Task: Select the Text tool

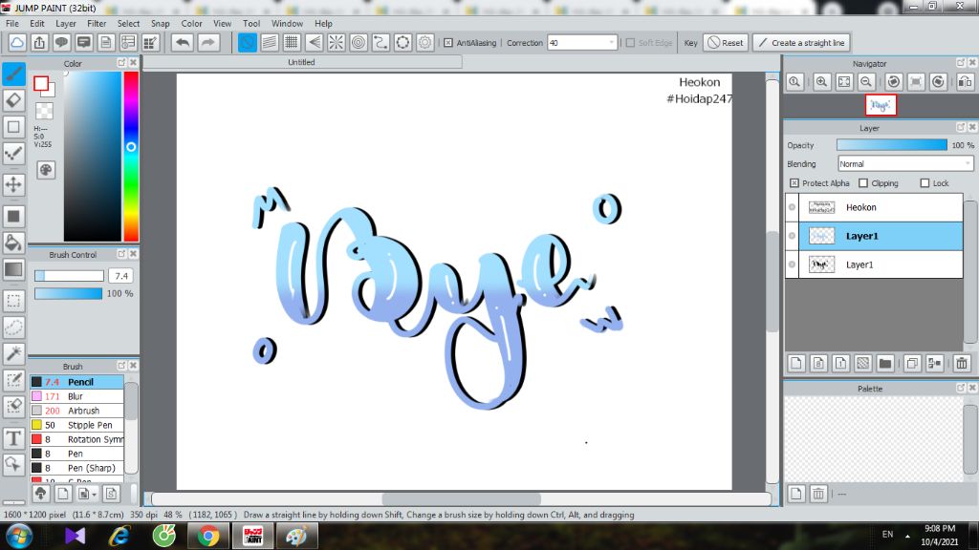Action: (x=13, y=438)
